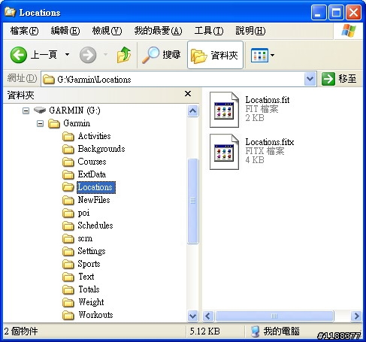Screen dimensions: 366x342
Task: Select the Schedules folder icon
Action: pos(68,226)
